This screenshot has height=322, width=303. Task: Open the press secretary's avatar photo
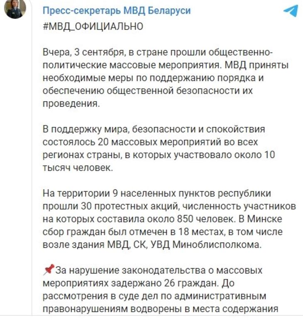pyautogui.click(x=15, y=8)
